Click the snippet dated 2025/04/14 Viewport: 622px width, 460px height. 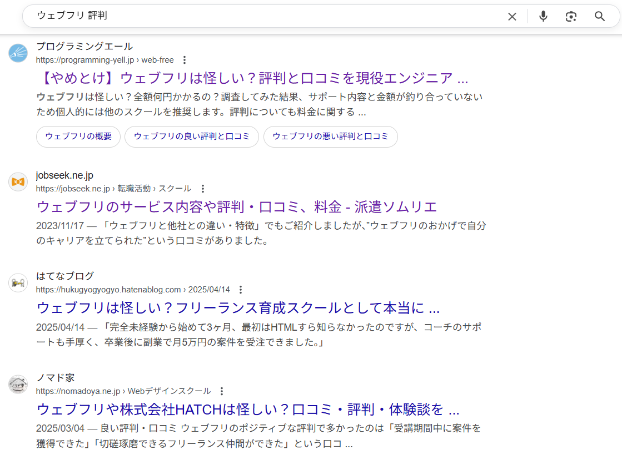258,335
